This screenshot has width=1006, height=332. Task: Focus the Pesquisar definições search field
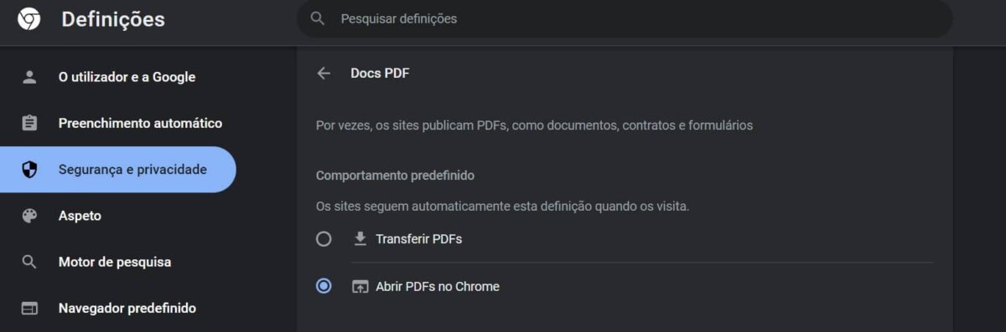click(x=625, y=18)
